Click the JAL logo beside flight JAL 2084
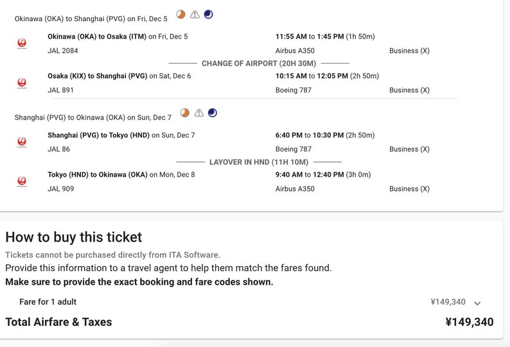Viewport: 510px width, 347px height. click(22, 43)
